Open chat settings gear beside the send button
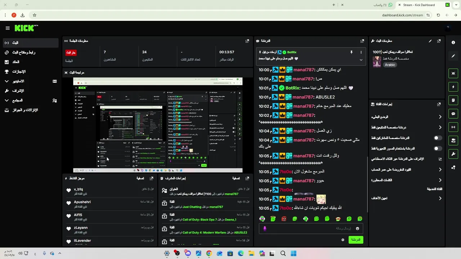The width and height of the screenshot is (461, 259). pos(343,240)
